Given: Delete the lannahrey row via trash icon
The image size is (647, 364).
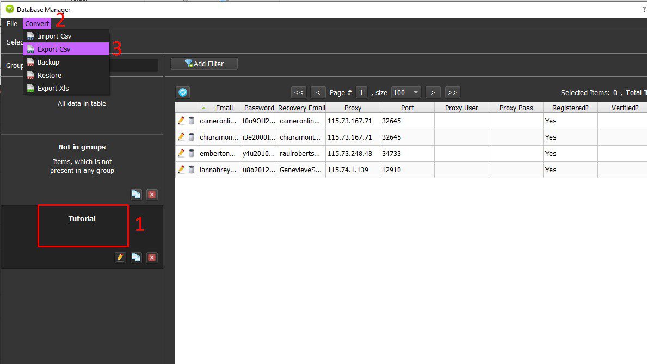Looking at the screenshot, I should 192,170.
